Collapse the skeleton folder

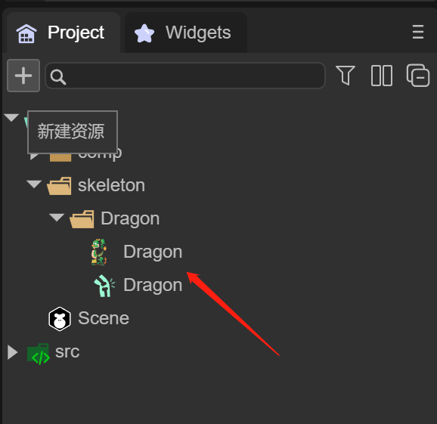pos(34,184)
